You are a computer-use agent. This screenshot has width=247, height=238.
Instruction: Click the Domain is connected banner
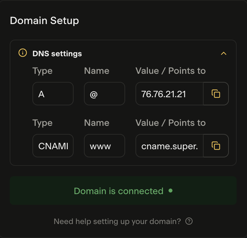coord(123,191)
